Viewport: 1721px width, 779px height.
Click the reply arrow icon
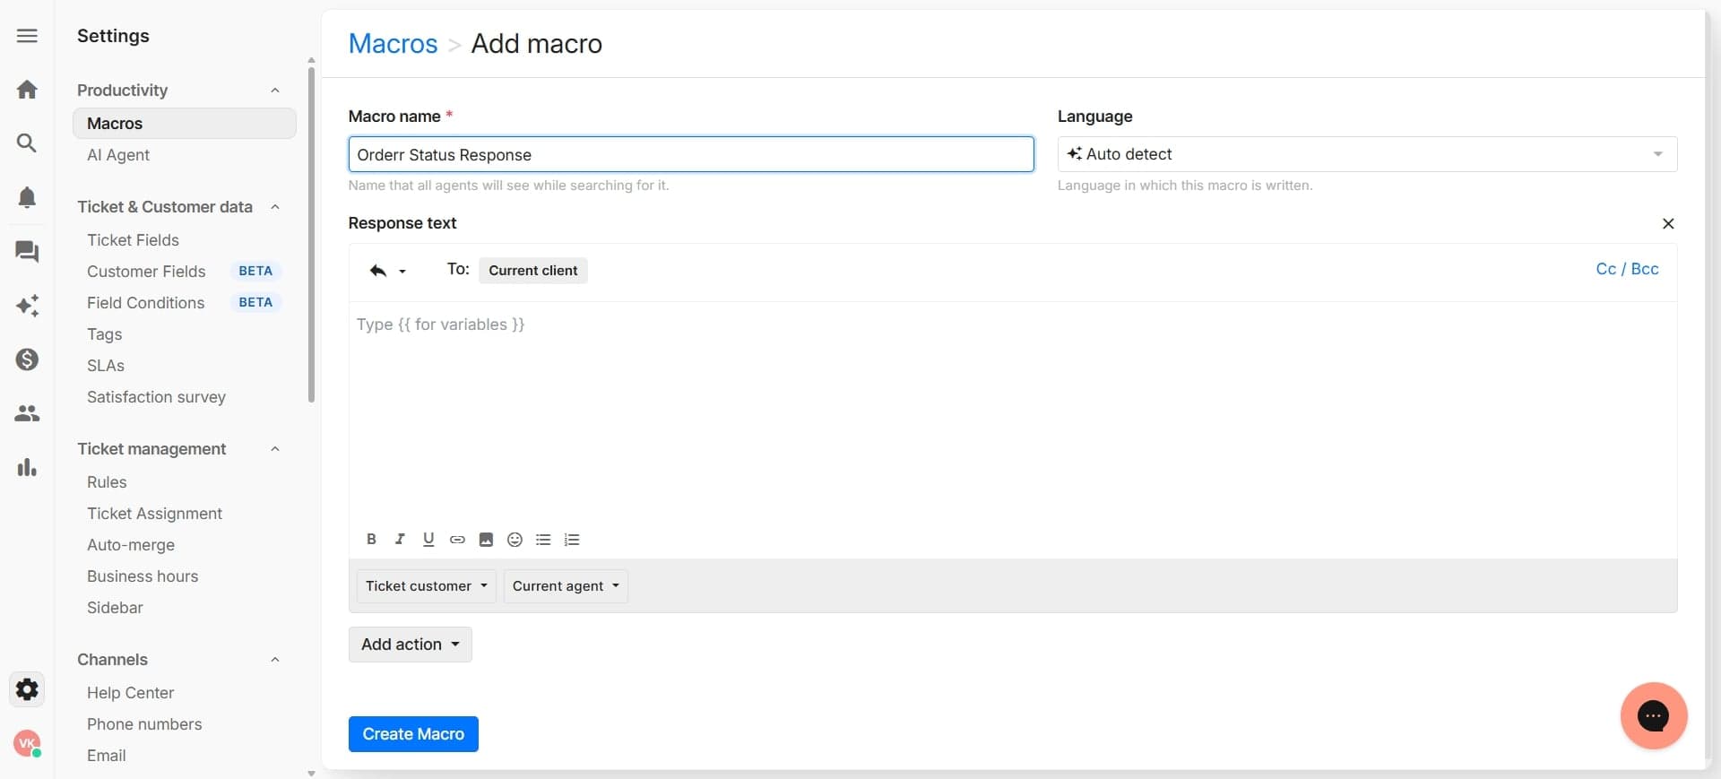378,271
